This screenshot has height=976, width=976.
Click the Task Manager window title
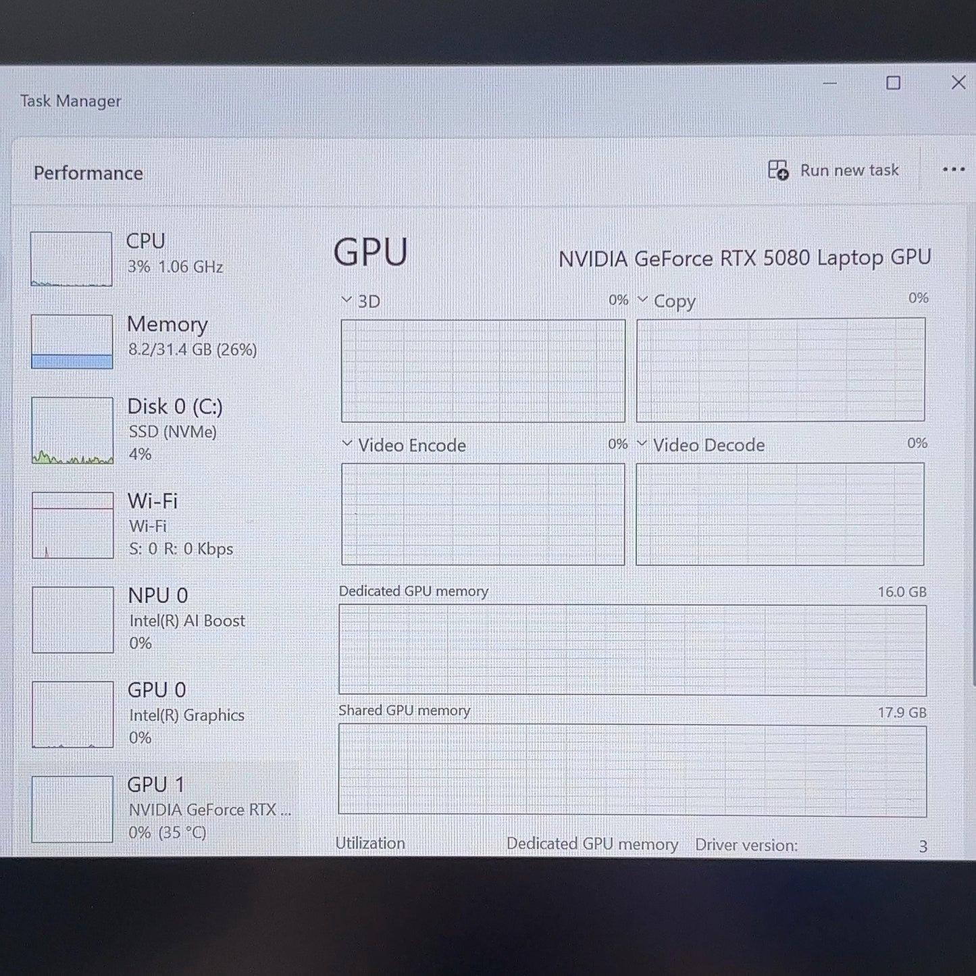(70, 101)
